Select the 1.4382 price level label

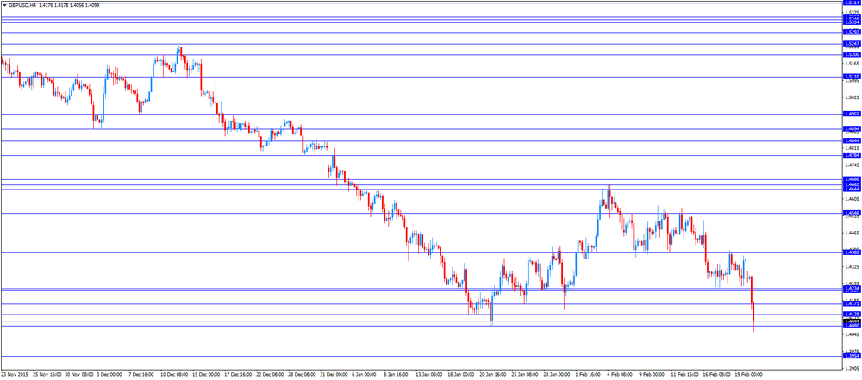tap(852, 252)
